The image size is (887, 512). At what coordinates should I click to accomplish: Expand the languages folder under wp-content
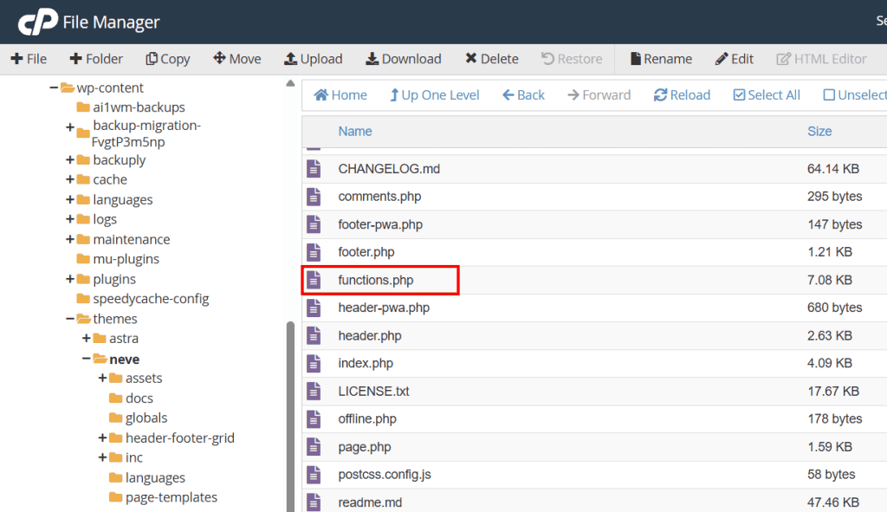click(70, 200)
